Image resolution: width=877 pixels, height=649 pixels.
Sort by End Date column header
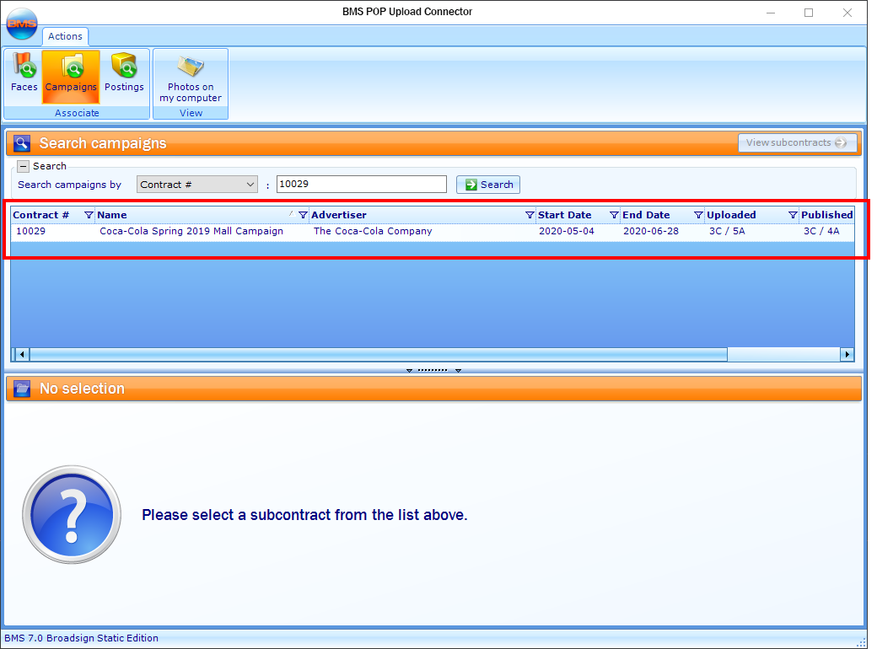[x=646, y=215]
